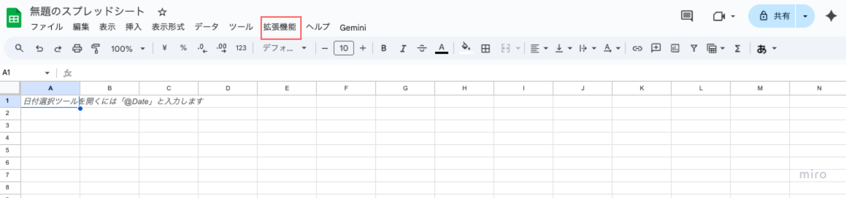Open the functions sigma icon
The width and height of the screenshot is (846, 198).
pyautogui.click(x=737, y=48)
